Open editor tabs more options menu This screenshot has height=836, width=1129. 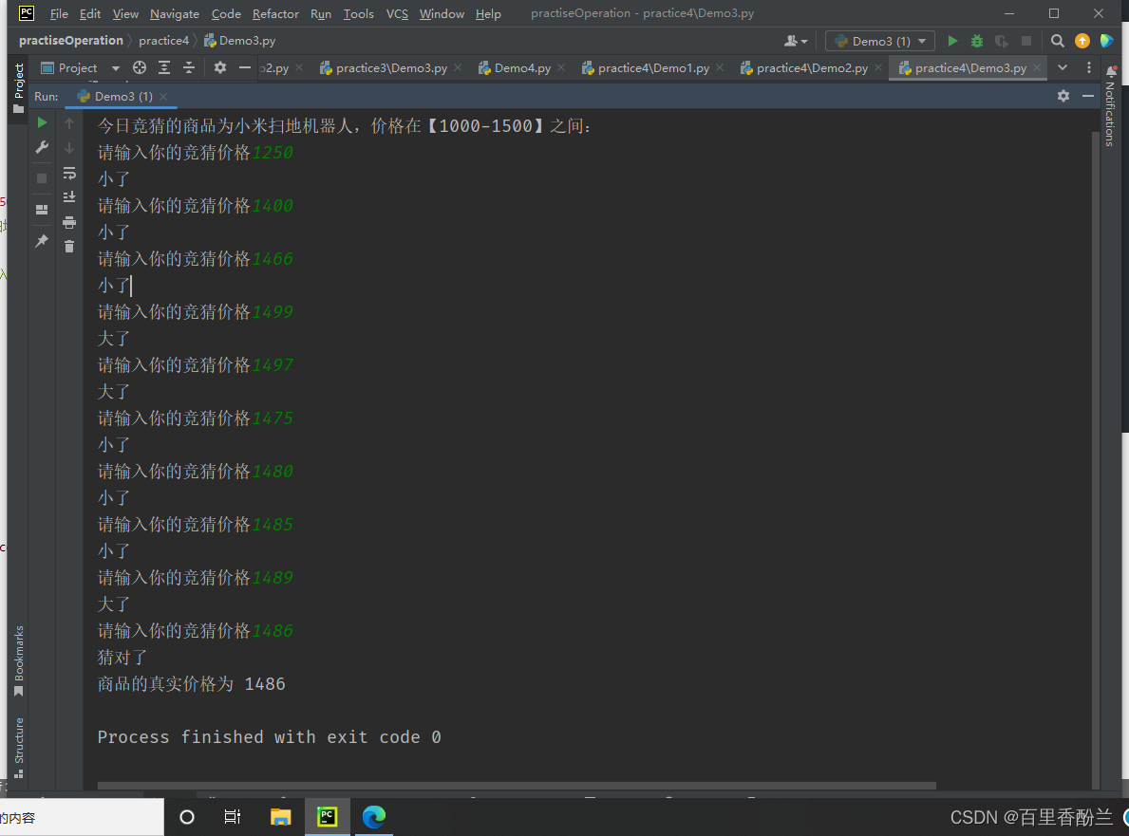click(x=1089, y=67)
